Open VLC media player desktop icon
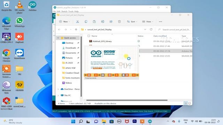This screenshot has height=125, width=223. click(20, 7)
